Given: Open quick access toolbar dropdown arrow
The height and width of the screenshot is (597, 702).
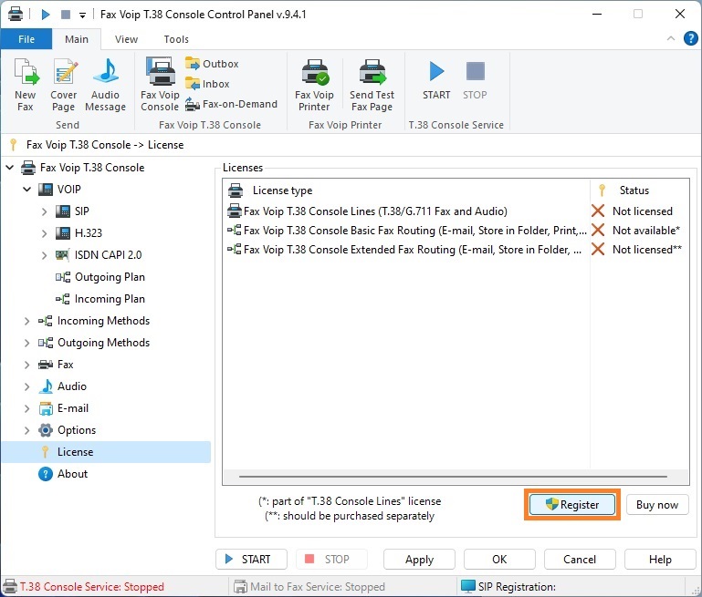Looking at the screenshot, I should coord(82,15).
